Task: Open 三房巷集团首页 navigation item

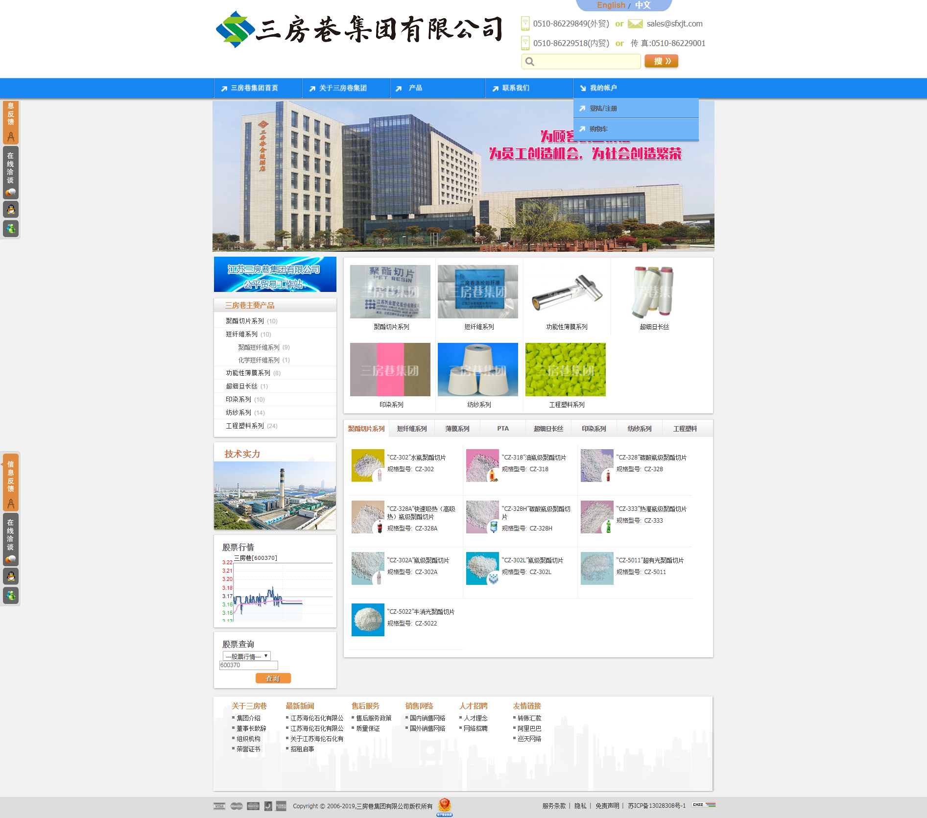Action: (x=255, y=88)
